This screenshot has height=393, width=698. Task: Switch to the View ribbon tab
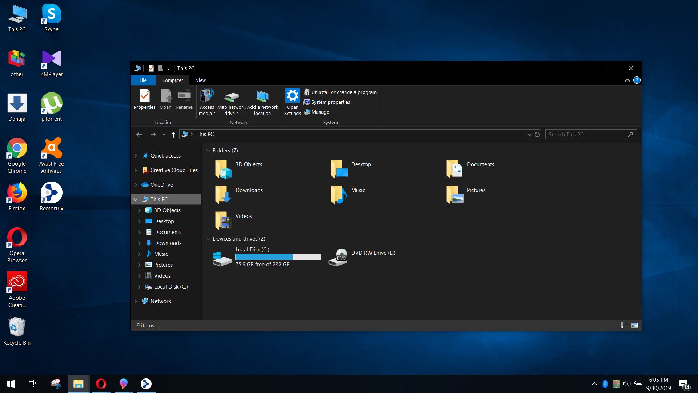pos(201,80)
